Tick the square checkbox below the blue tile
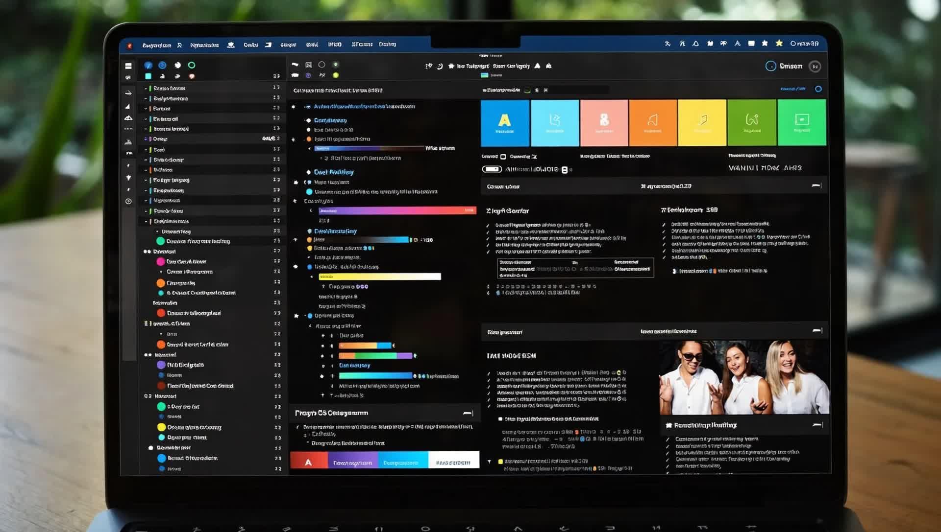This screenshot has width=941, height=532. click(503, 157)
